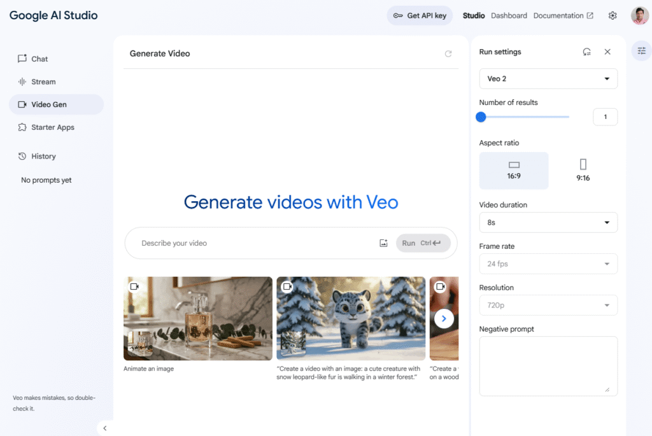Click the Get API key button
Viewport: 652px width, 436px height.
click(420, 15)
